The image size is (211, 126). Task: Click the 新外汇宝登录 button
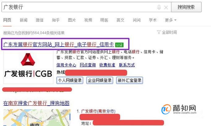[129, 80]
